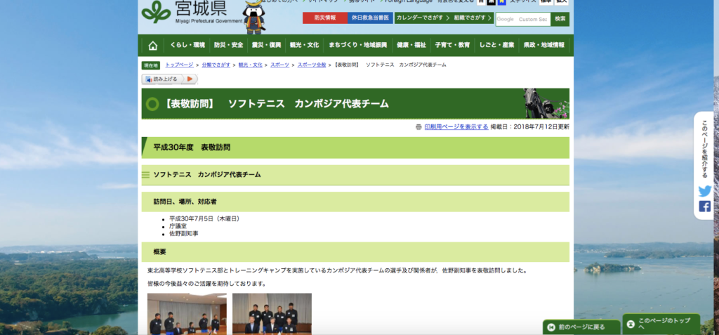This screenshot has width=719, height=335.
Task: Click the Foreign Language link at the top
Action: pyautogui.click(x=408, y=2)
